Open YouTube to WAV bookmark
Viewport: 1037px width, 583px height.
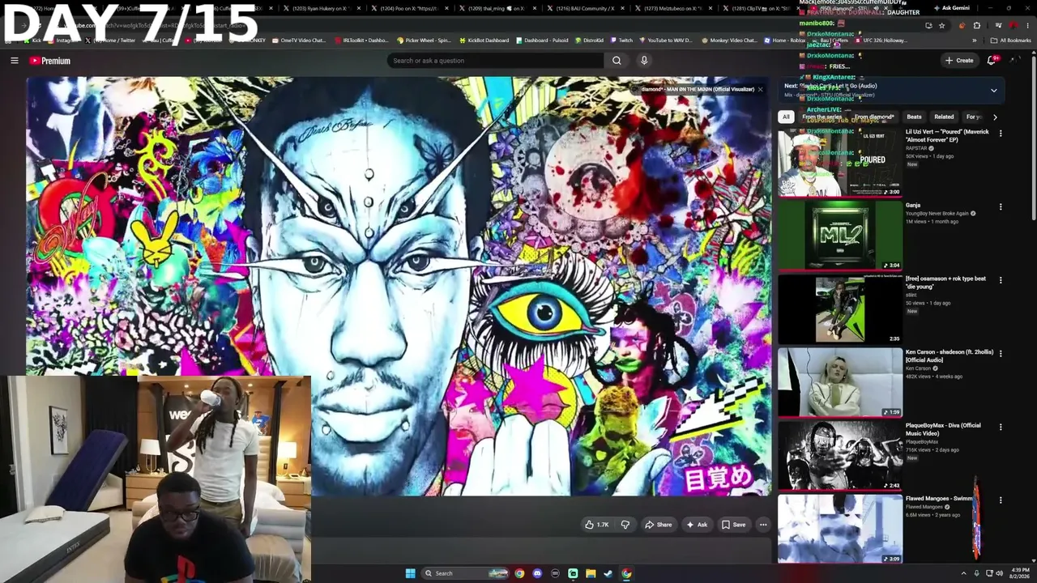[x=665, y=40]
